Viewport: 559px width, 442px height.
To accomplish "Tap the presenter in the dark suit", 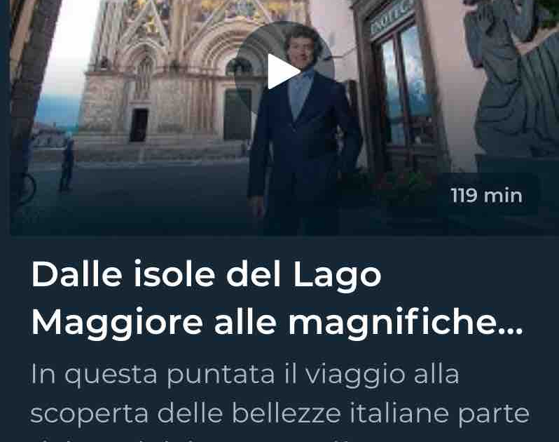I will click(303, 132).
